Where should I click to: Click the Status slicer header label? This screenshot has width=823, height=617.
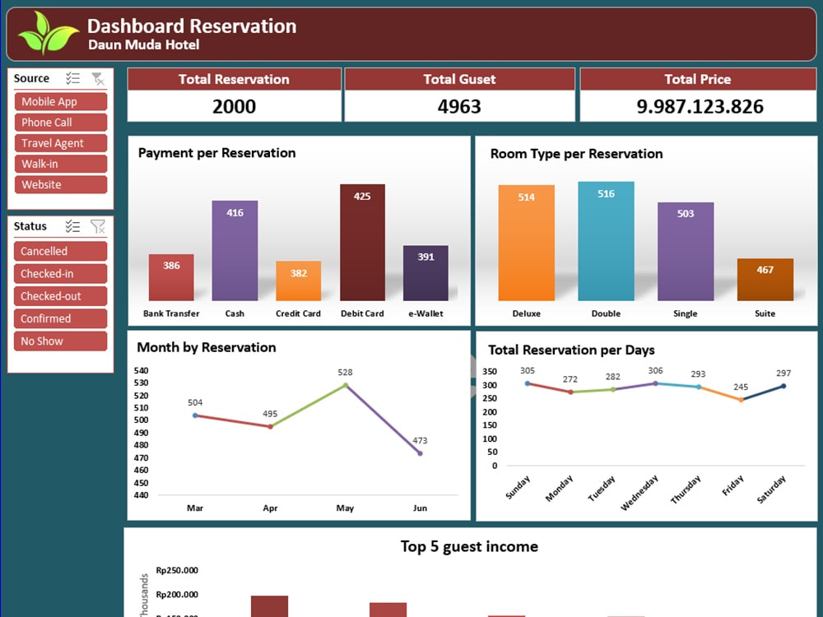[x=30, y=226]
